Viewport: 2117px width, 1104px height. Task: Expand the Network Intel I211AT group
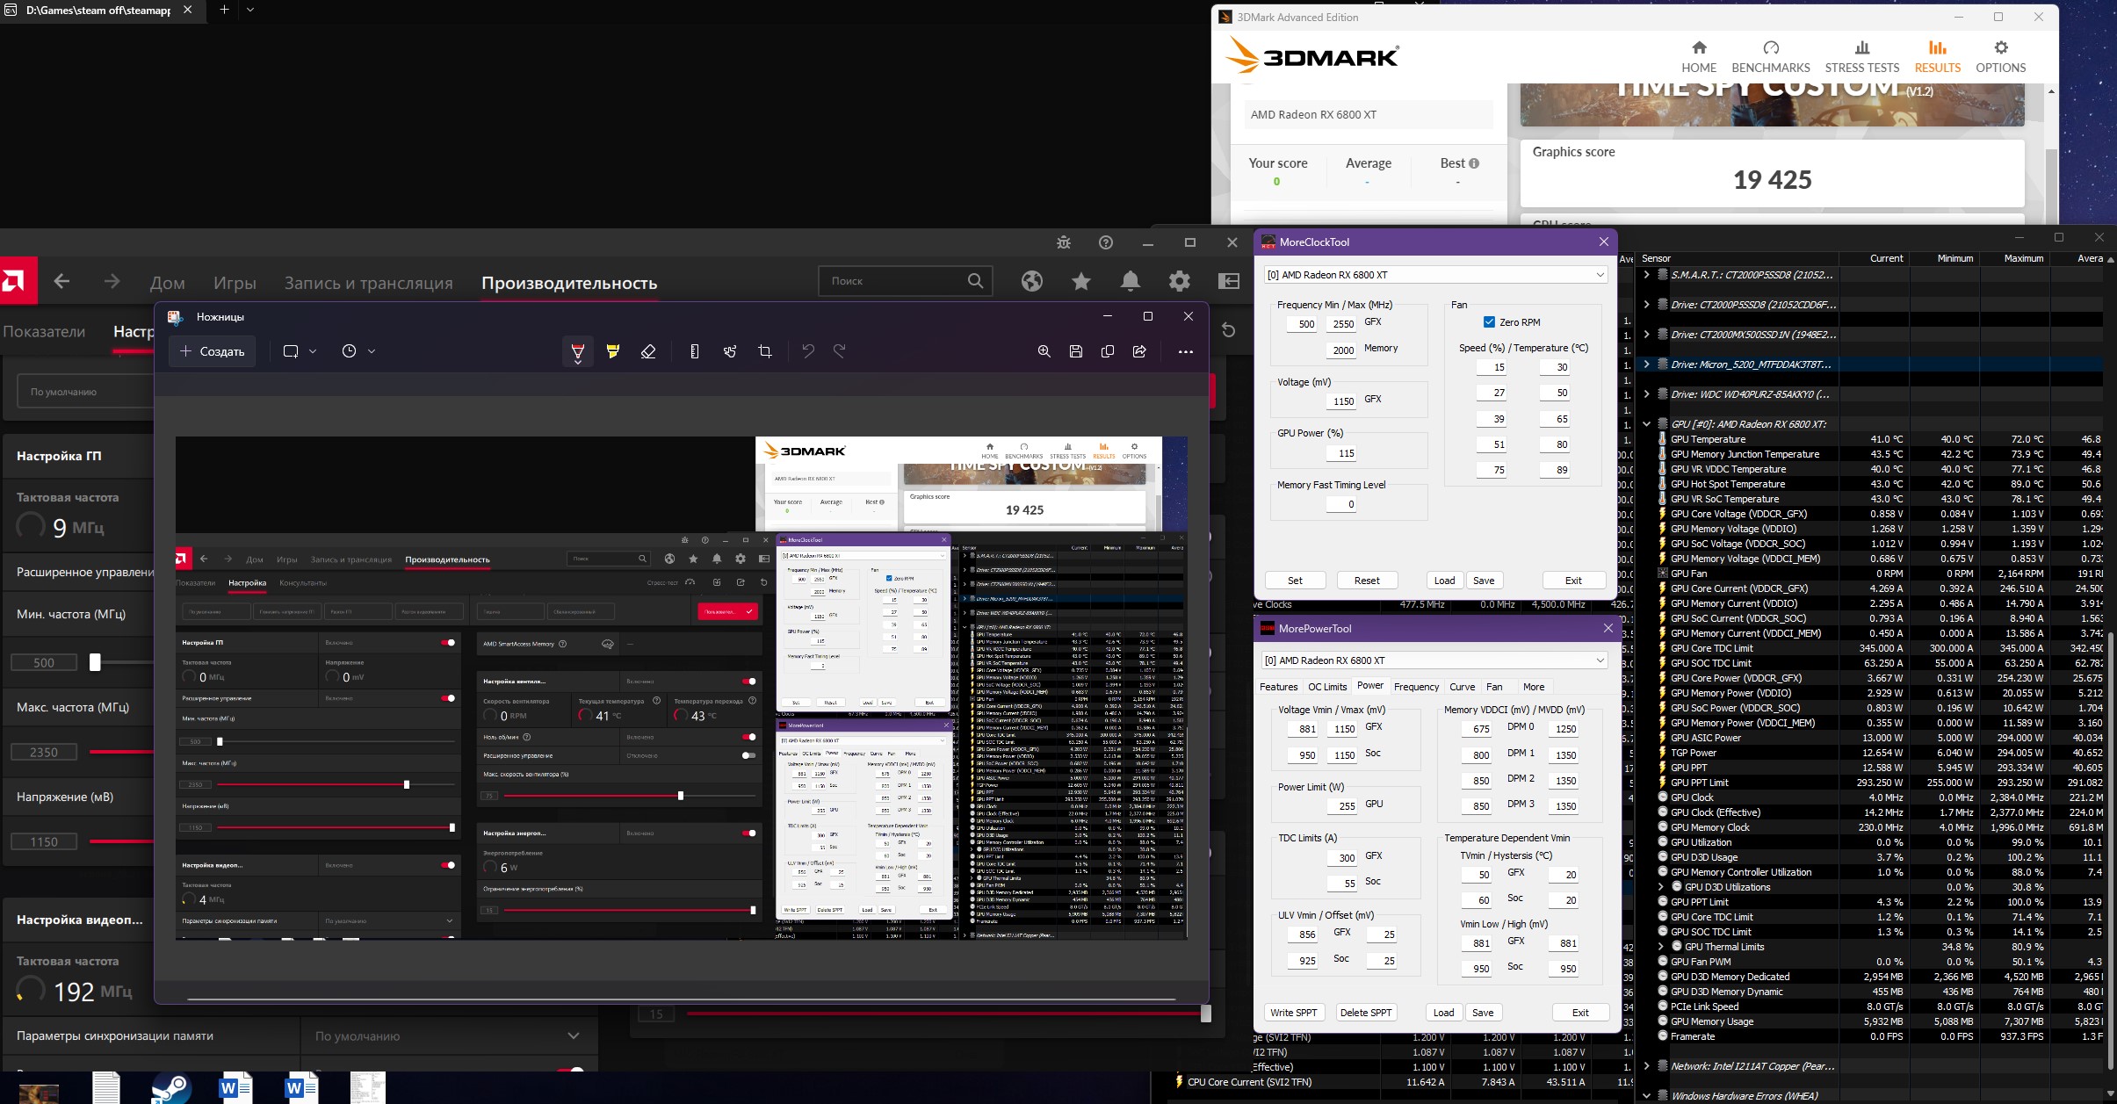[x=1646, y=1066]
